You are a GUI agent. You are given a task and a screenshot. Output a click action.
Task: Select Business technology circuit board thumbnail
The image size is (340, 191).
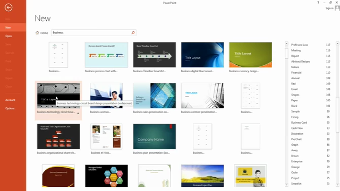(x=58, y=95)
